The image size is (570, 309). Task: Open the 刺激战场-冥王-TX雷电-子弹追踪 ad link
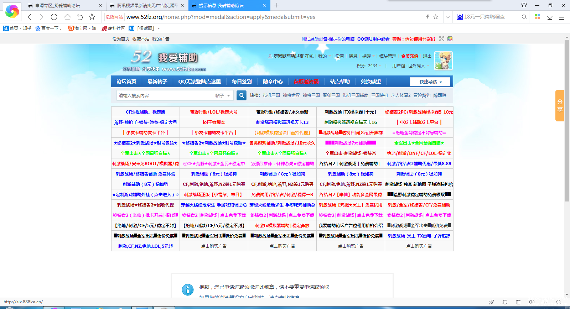click(419, 236)
